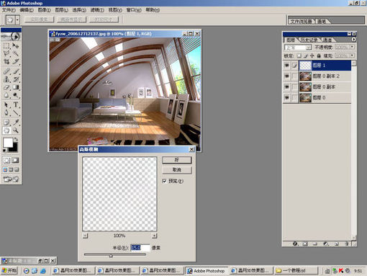
Task: Hide layer 图层 1 via eye icon
Action: 286,66
